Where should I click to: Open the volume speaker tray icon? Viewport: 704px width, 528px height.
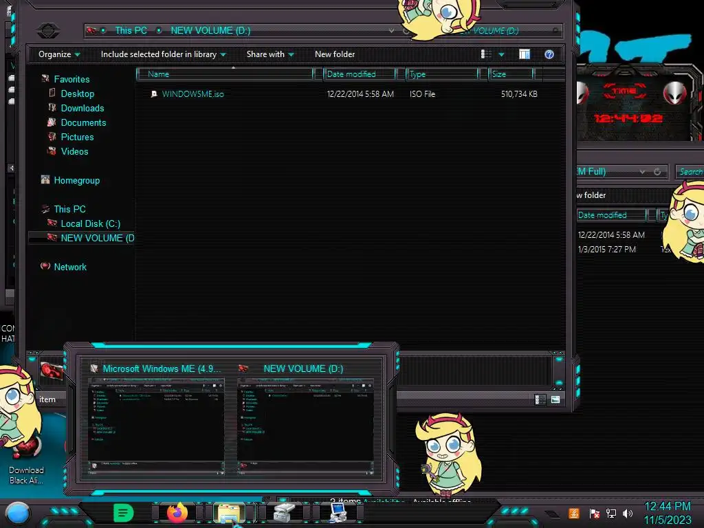tap(628, 513)
